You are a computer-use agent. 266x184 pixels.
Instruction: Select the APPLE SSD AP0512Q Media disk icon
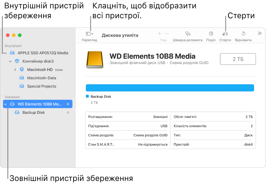pos(12,53)
